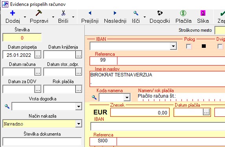Open date picker for Rok plačila
The height and width of the screenshot is (147, 225).
[x=79, y=89]
